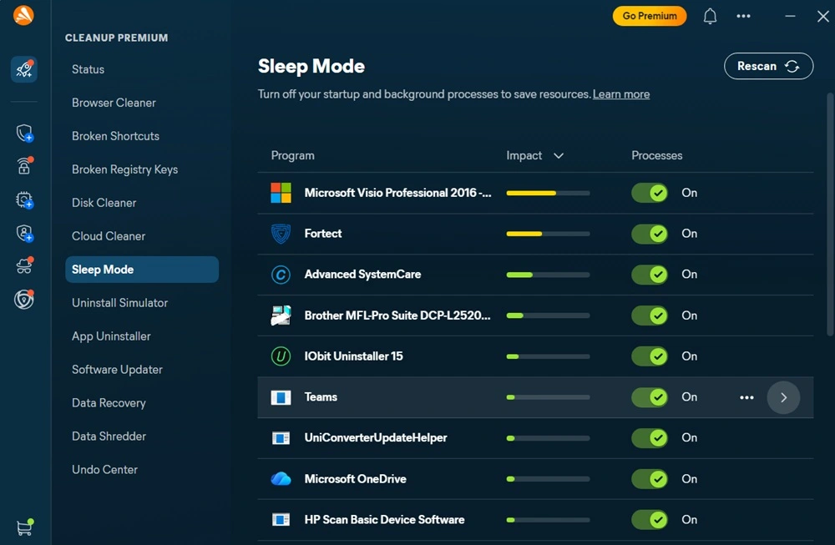Open Uninstall Simulator menu item
The height and width of the screenshot is (545, 835).
(119, 303)
